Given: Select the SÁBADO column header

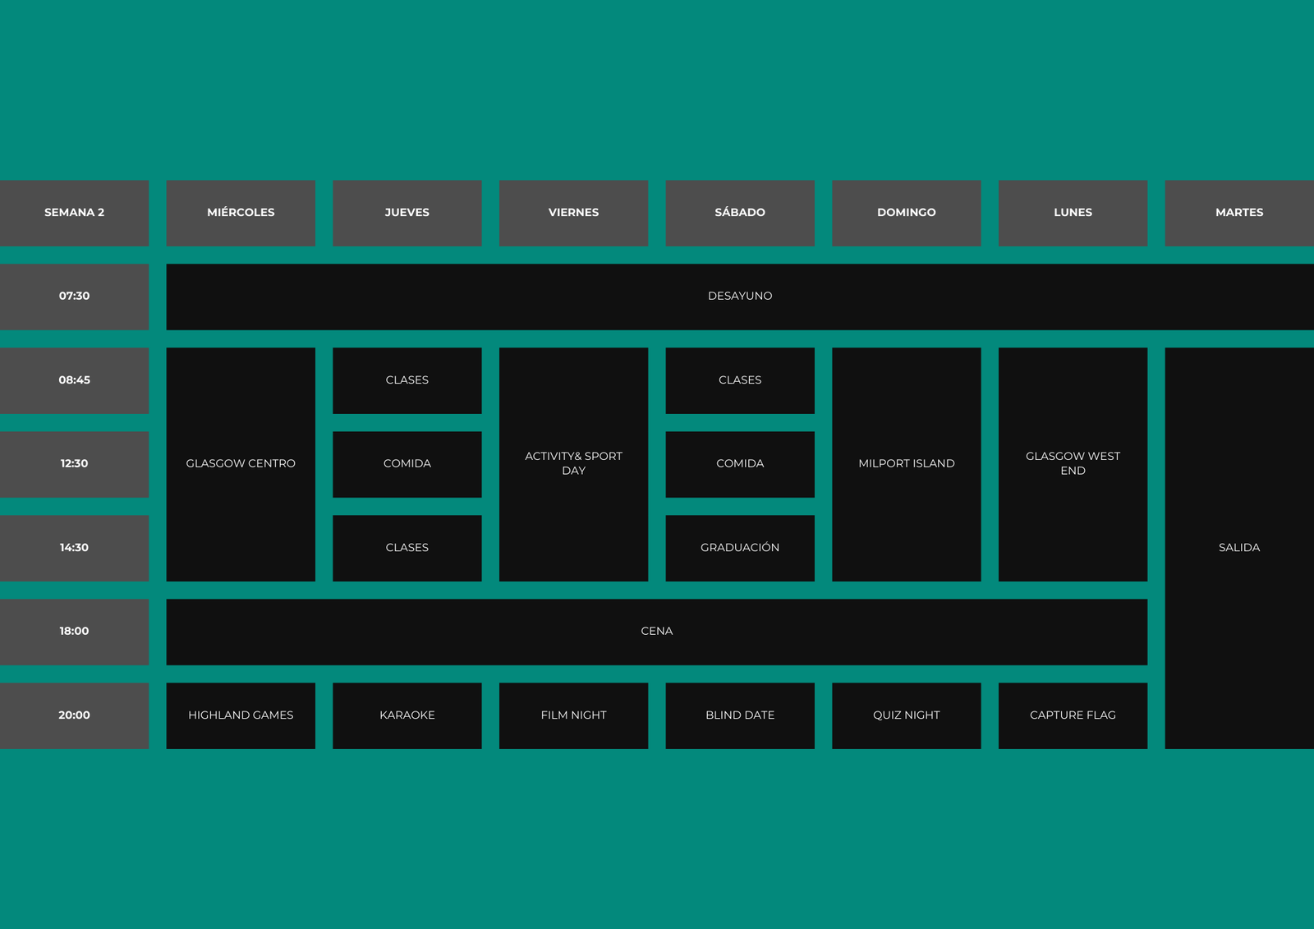Looking at the screenshot, I should [x=740, y=213].
